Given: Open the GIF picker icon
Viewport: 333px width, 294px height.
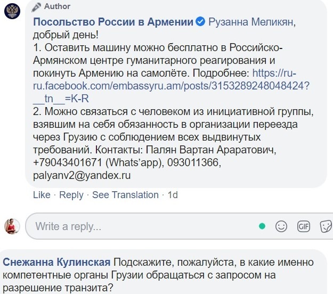Looking at the screenshot, I should pyautogui.click(x=304, y=226).
